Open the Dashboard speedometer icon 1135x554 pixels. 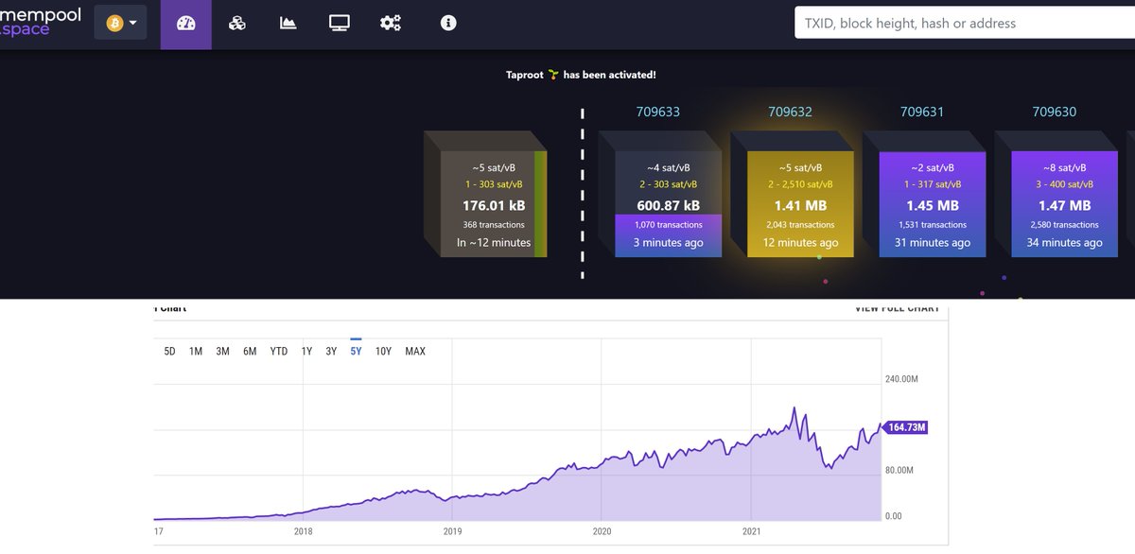point(186,23)
